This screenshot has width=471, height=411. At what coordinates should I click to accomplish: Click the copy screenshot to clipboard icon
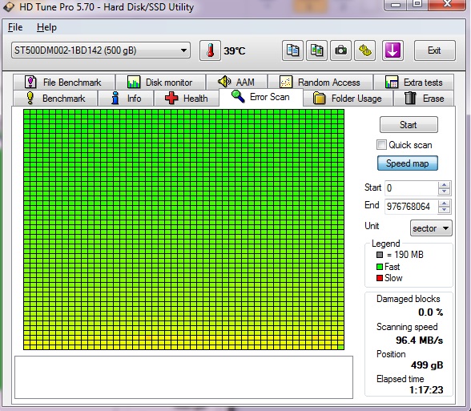point(316,50)
